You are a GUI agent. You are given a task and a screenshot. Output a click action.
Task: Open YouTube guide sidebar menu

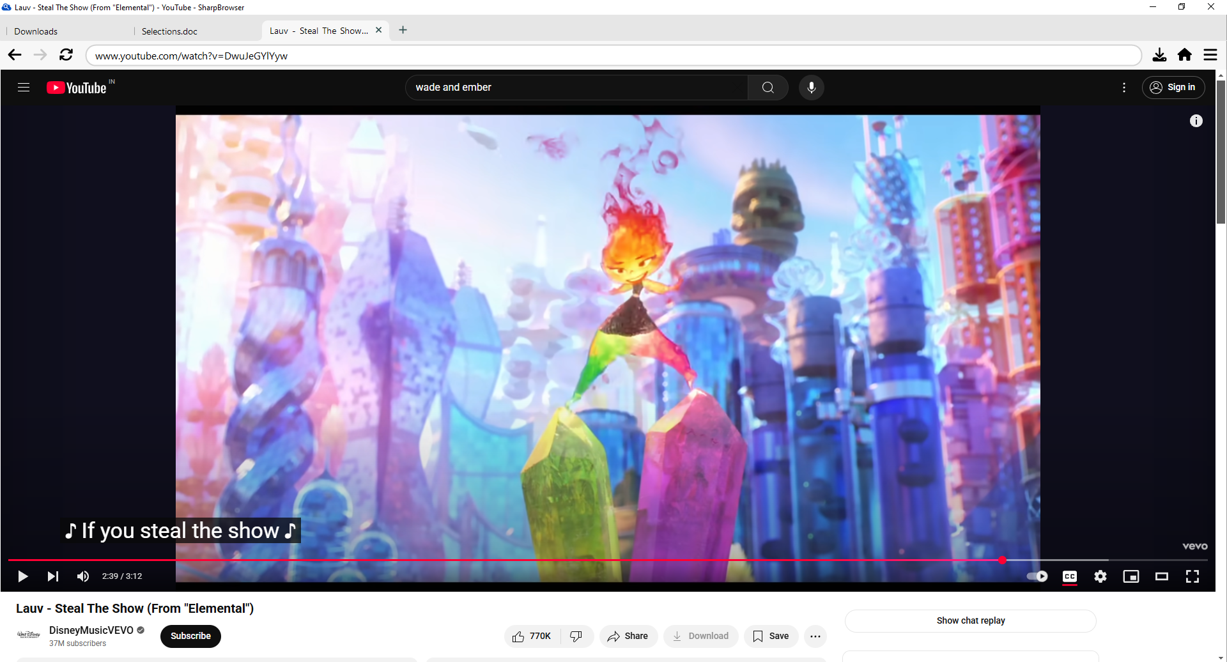pos(24,88)
